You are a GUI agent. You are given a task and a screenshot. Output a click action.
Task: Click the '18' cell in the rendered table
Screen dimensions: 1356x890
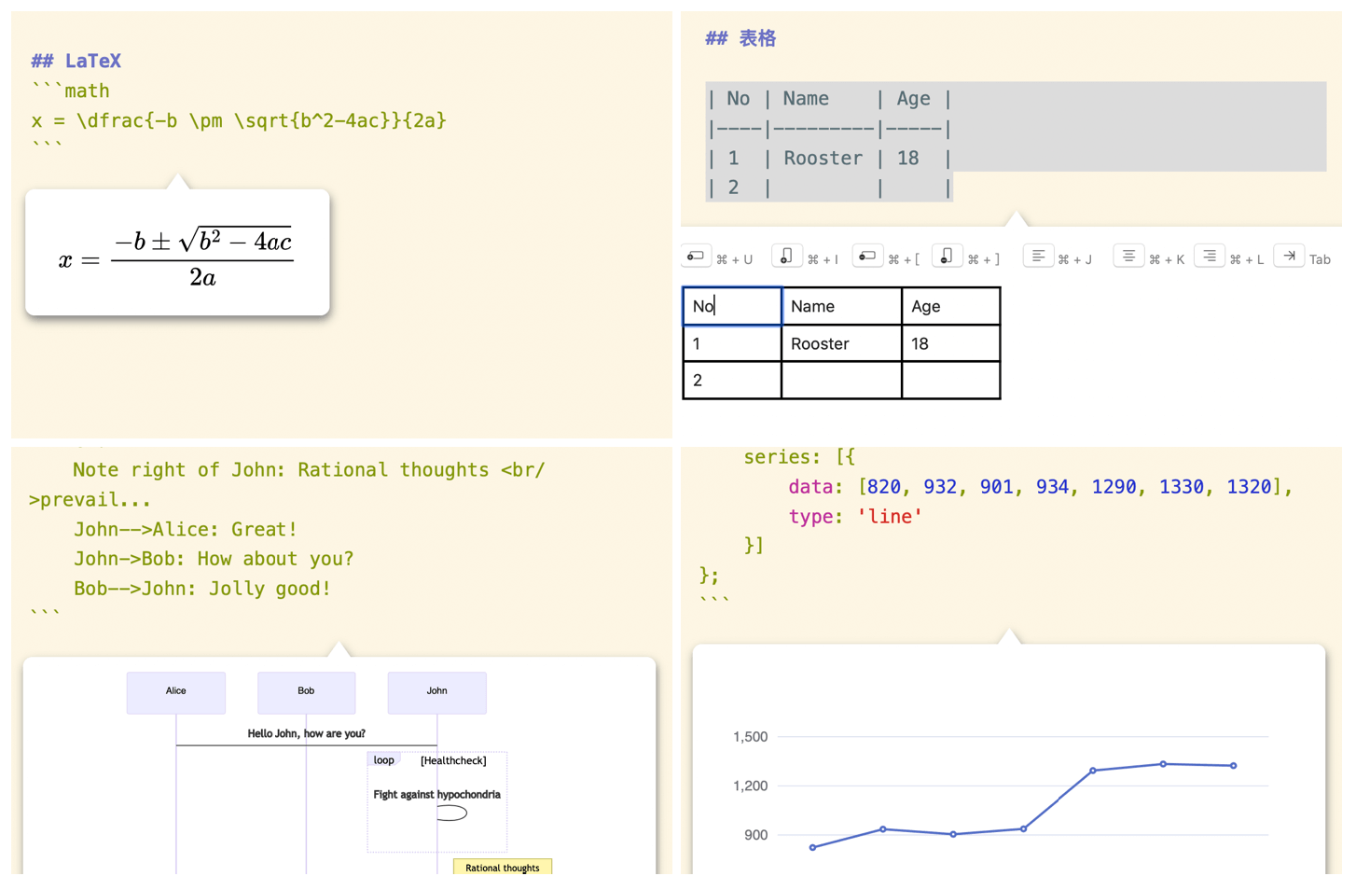coord(950,343)
